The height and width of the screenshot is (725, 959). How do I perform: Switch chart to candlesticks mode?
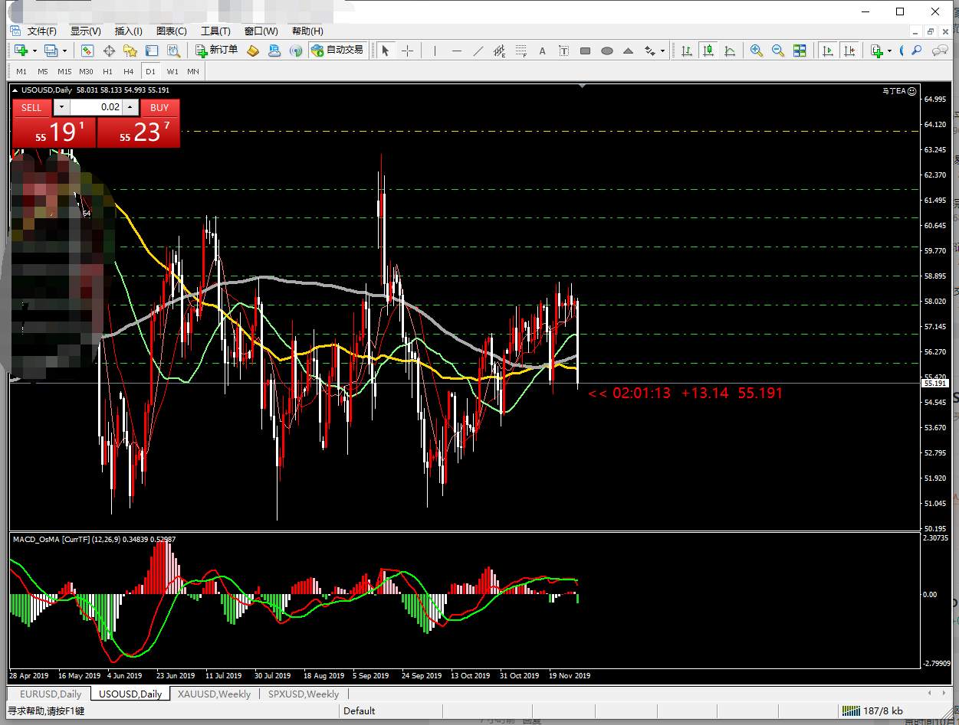coord(708,51)
